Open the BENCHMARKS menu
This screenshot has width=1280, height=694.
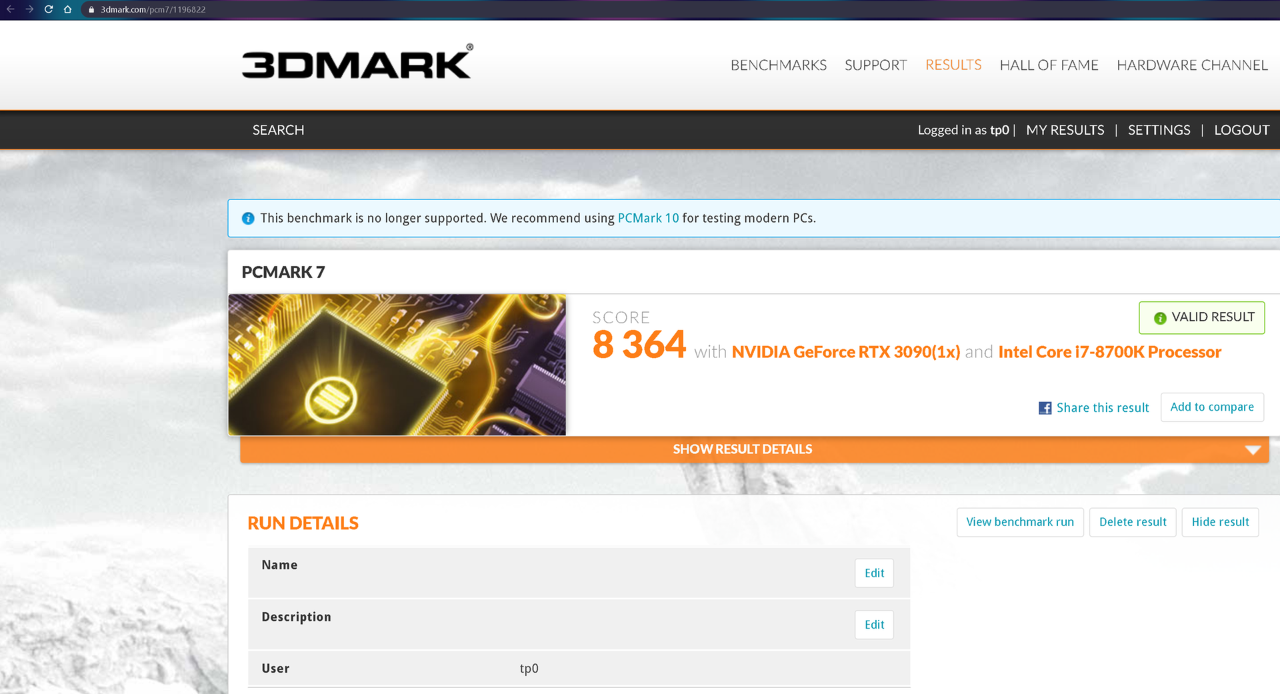coord(778,65)
